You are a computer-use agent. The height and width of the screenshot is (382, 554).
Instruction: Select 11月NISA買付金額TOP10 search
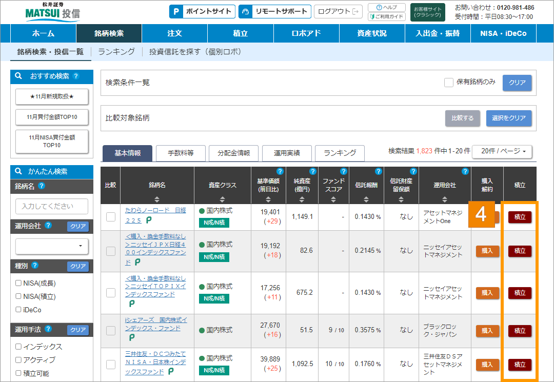52,141
